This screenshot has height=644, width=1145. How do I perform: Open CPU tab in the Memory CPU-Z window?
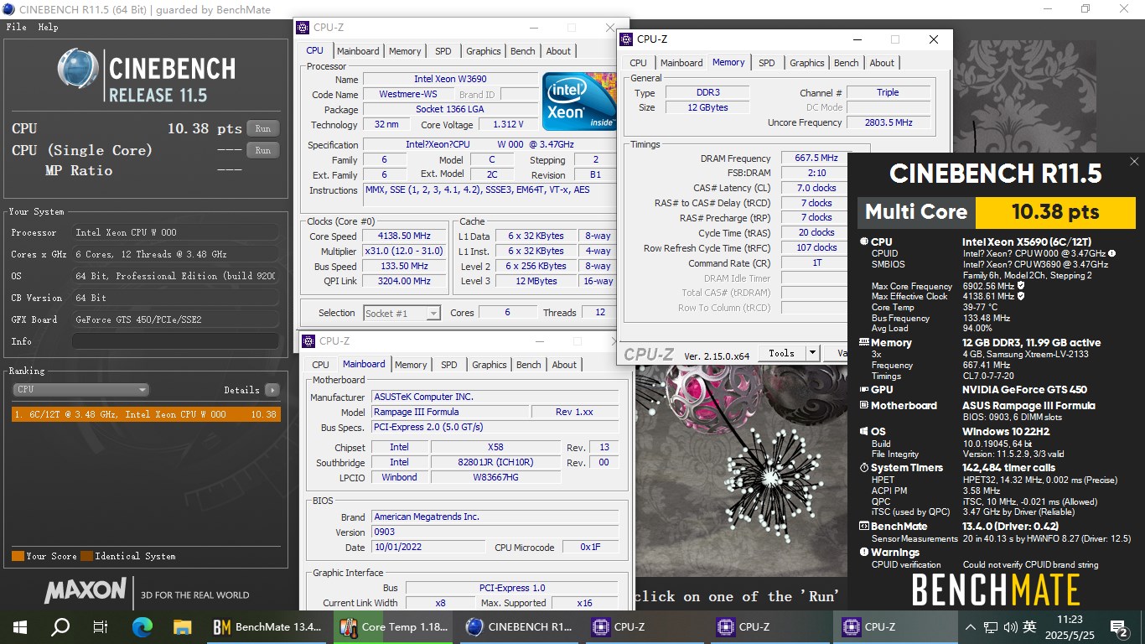coord(639,63)
